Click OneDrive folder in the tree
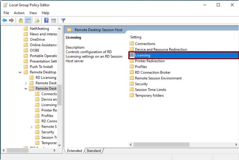Image resolution: width=239 pixels, height=160 pixels. click(38, 39)
